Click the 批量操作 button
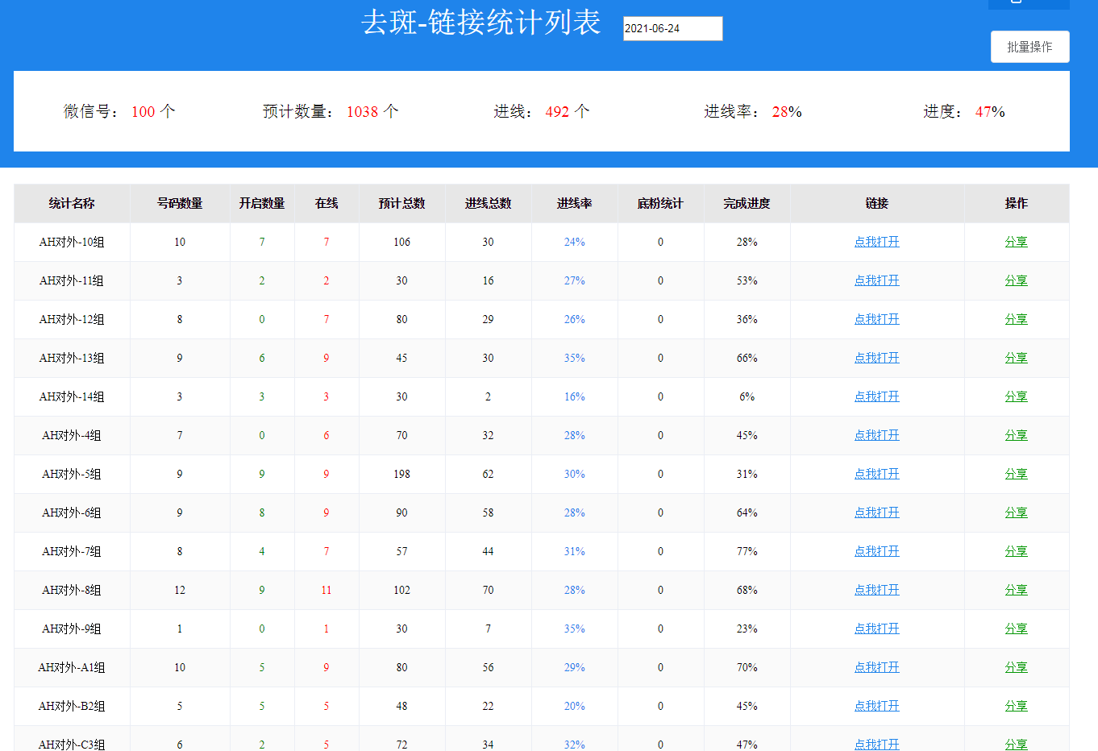Image resolution: width=1098 pixels, height=751 pixels. coord(1029,47)
